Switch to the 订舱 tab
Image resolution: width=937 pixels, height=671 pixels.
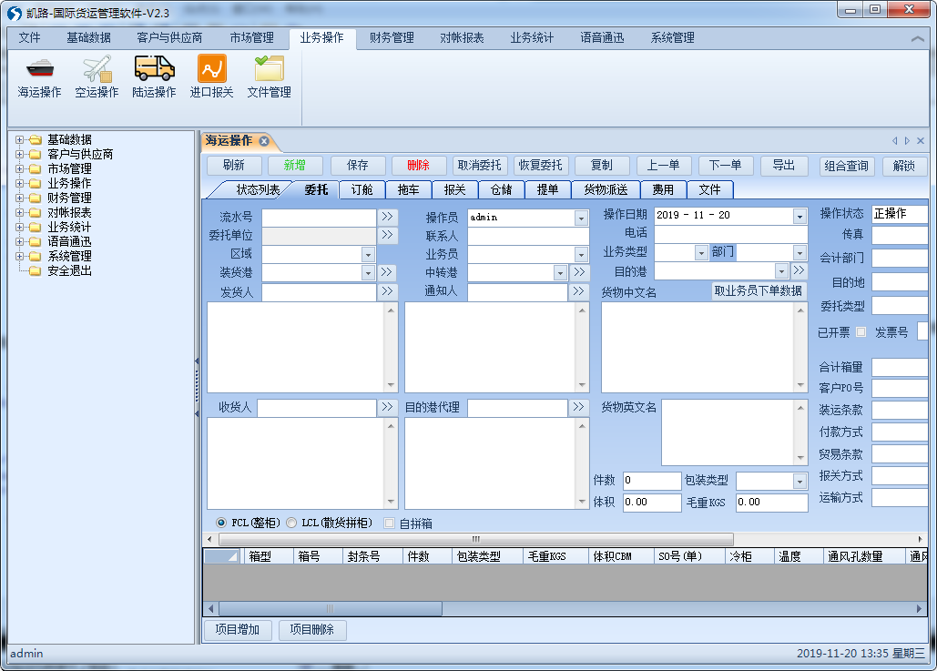click(362, 189)
